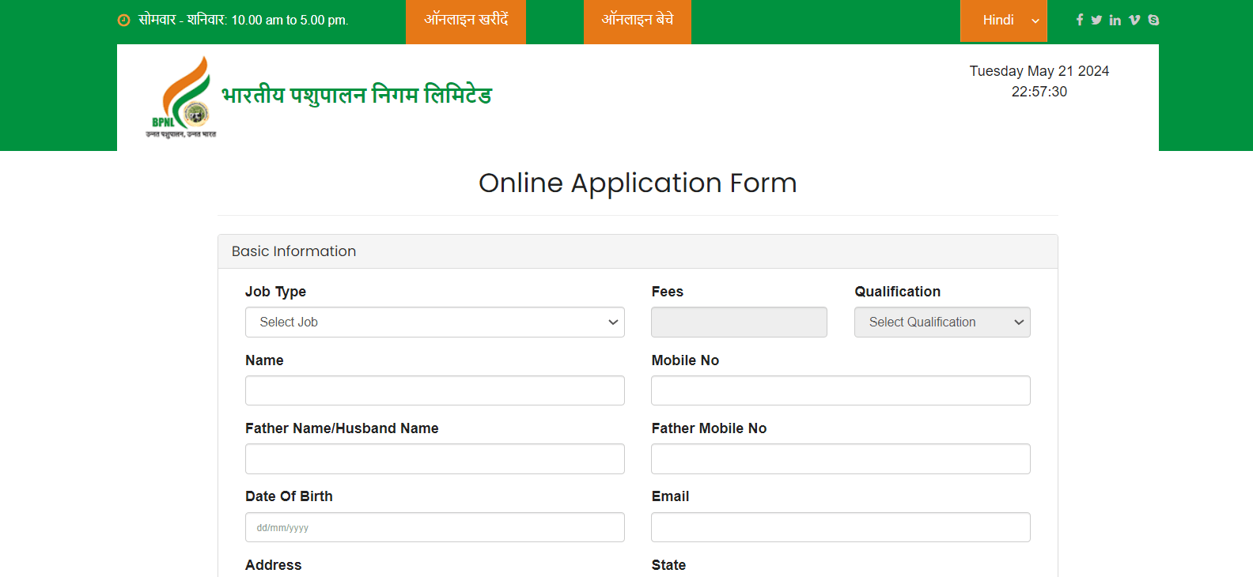Viewport: 1253px width, 577px height.
Task: Click the Tuesday May 21 2024 date text
Action: 1039,71
